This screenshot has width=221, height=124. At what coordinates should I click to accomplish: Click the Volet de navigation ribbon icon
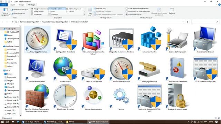pos(6,12)
